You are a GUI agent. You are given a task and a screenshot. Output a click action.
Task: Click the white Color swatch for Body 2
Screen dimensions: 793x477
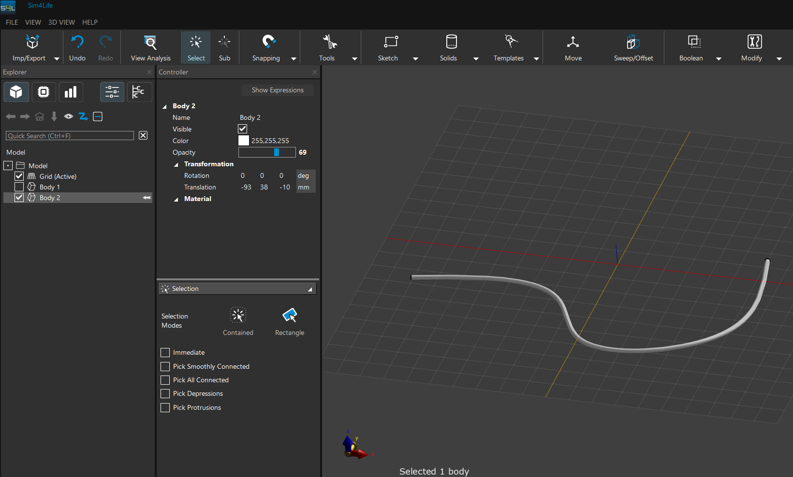244,141
